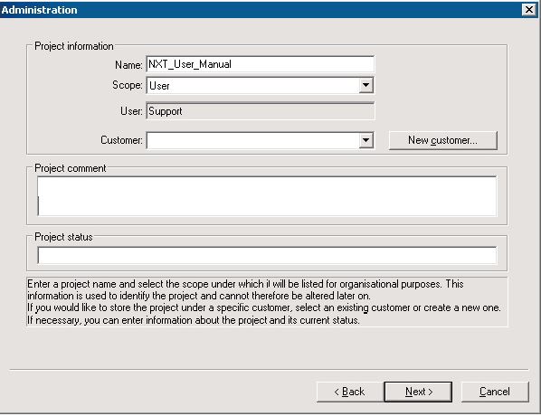Image resolution: width=541 pixels, height=416 pixels.
Task: Click the New customer... button
Action: click(x=443, y=140)
